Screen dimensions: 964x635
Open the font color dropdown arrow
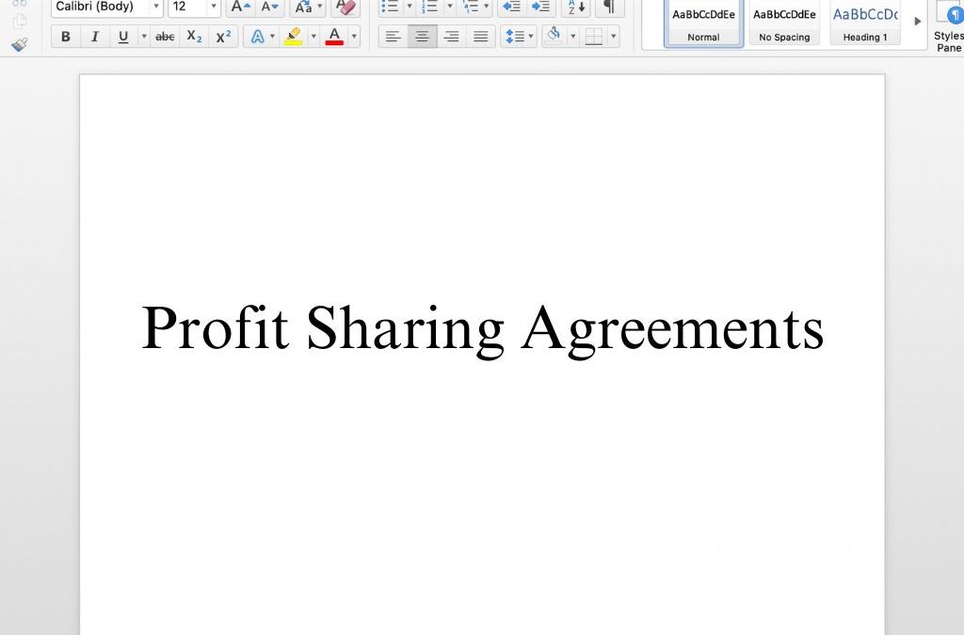click(354, 37)
